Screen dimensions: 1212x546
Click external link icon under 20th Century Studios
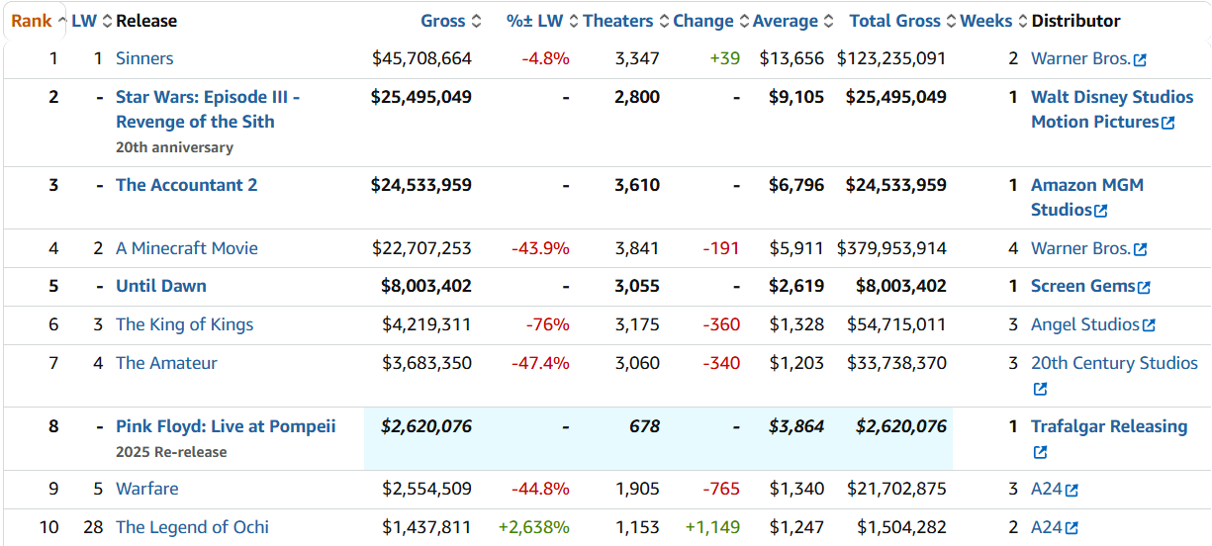[x=1040, y=390]
